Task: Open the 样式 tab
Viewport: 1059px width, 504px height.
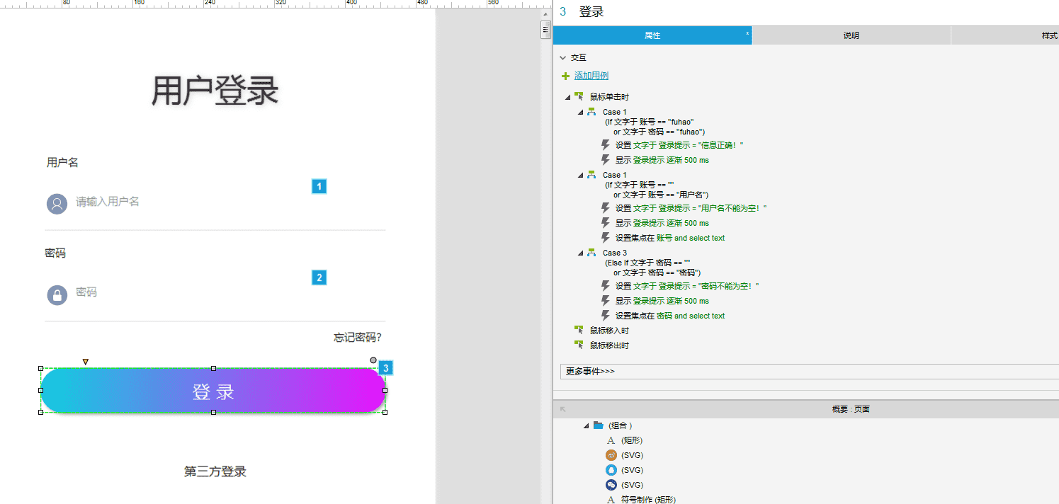Action: point(1049,35)
